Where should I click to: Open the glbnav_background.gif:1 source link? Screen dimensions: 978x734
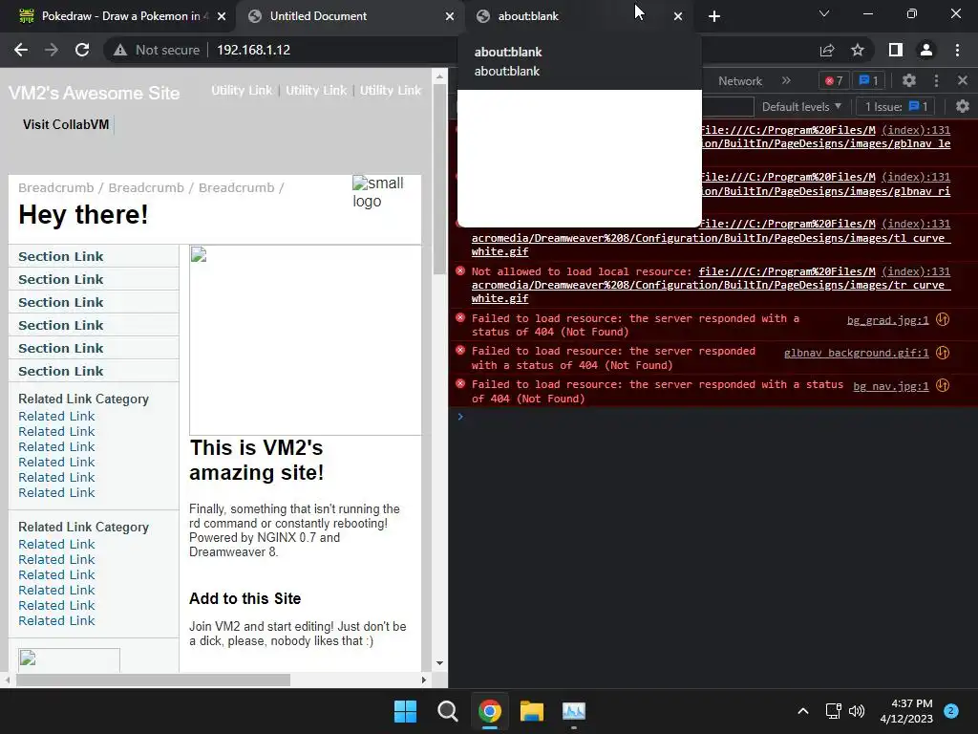pyautogui.click(x=857, y=353)
